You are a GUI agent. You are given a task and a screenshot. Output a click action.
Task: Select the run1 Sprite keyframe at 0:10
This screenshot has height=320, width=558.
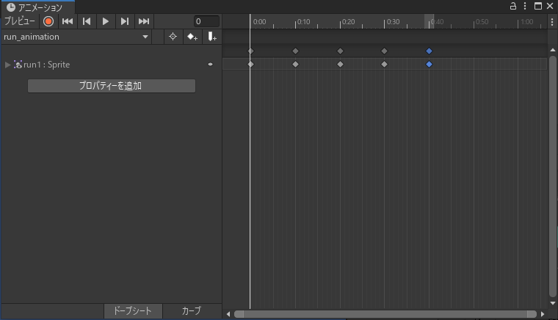295,65
